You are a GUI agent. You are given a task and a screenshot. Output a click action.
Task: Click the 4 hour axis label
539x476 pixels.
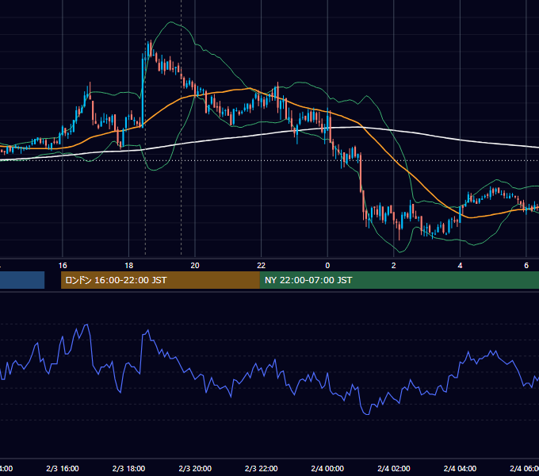click(x=460, y=266)
